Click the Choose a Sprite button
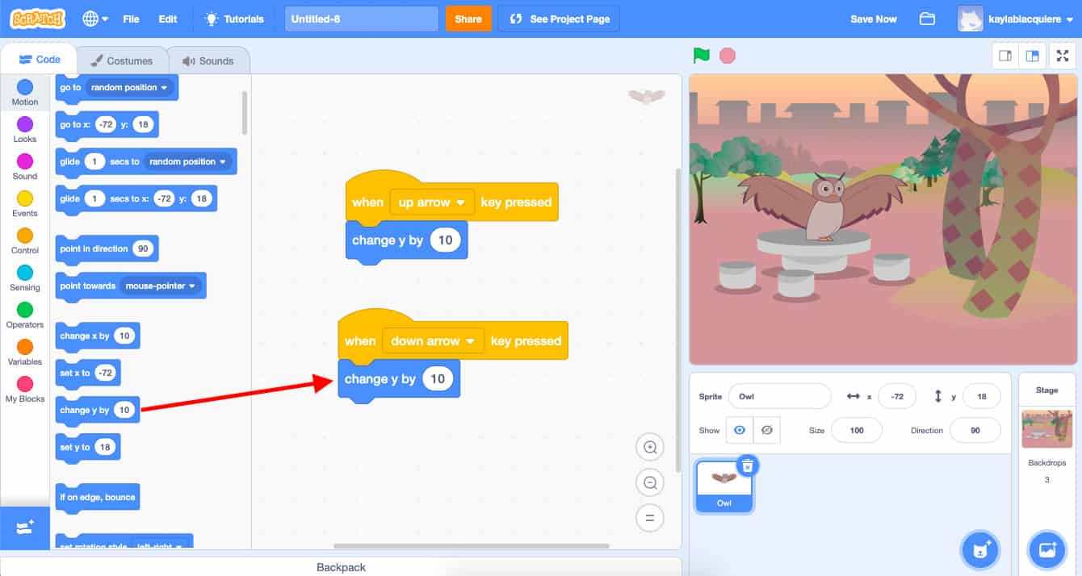Viewport: 1082px width, 576px height. [x=981, y=550]
